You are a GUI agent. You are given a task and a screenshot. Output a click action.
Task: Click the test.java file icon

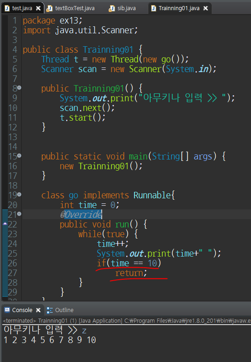[x=7, y=8]
